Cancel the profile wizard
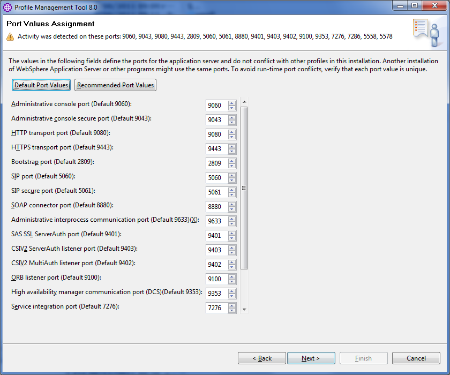 (416, 358)
